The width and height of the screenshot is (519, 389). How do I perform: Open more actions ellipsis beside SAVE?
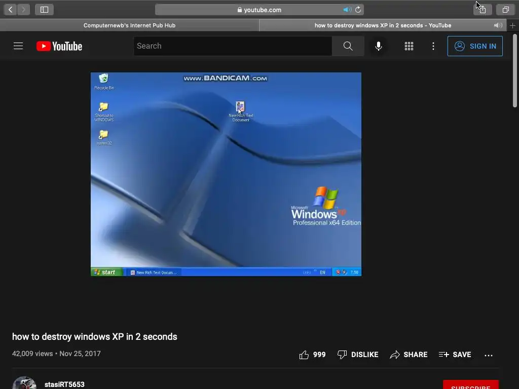click(x=489, y=355)
